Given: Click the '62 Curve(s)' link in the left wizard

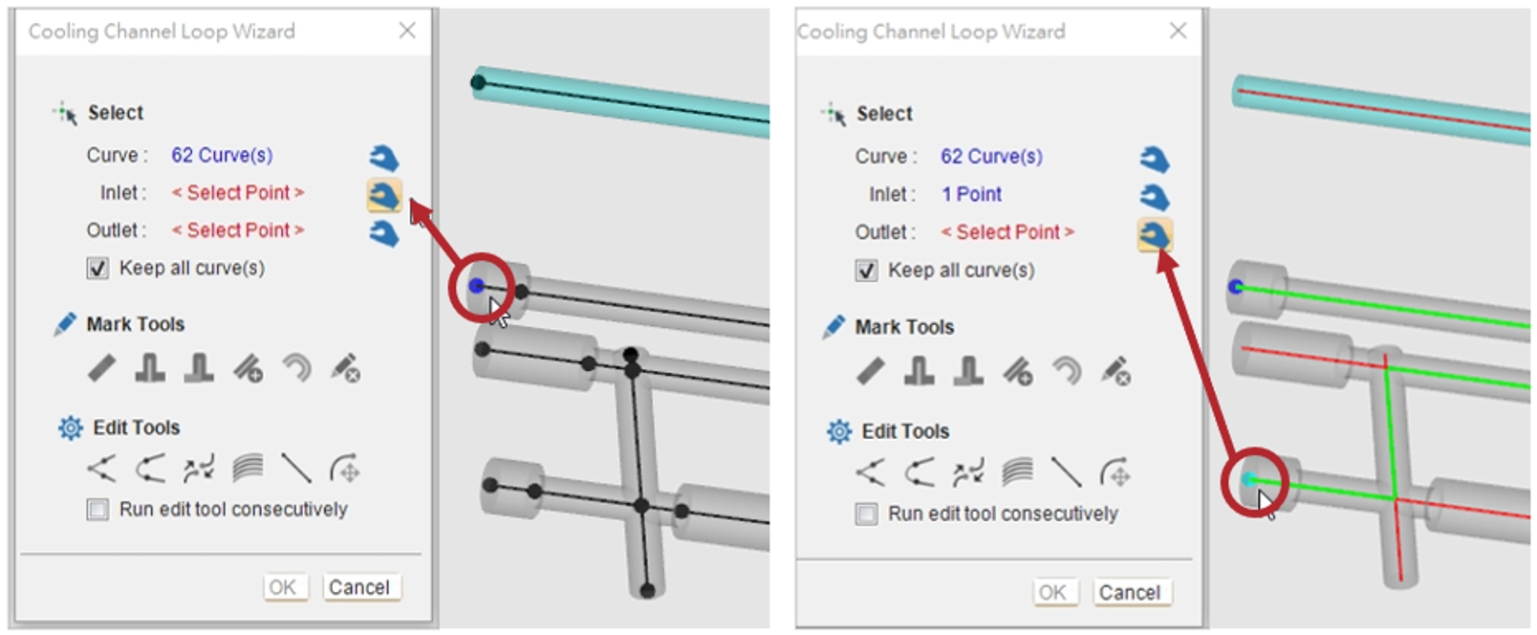Looking at the screenshot, I should [222, 155].
